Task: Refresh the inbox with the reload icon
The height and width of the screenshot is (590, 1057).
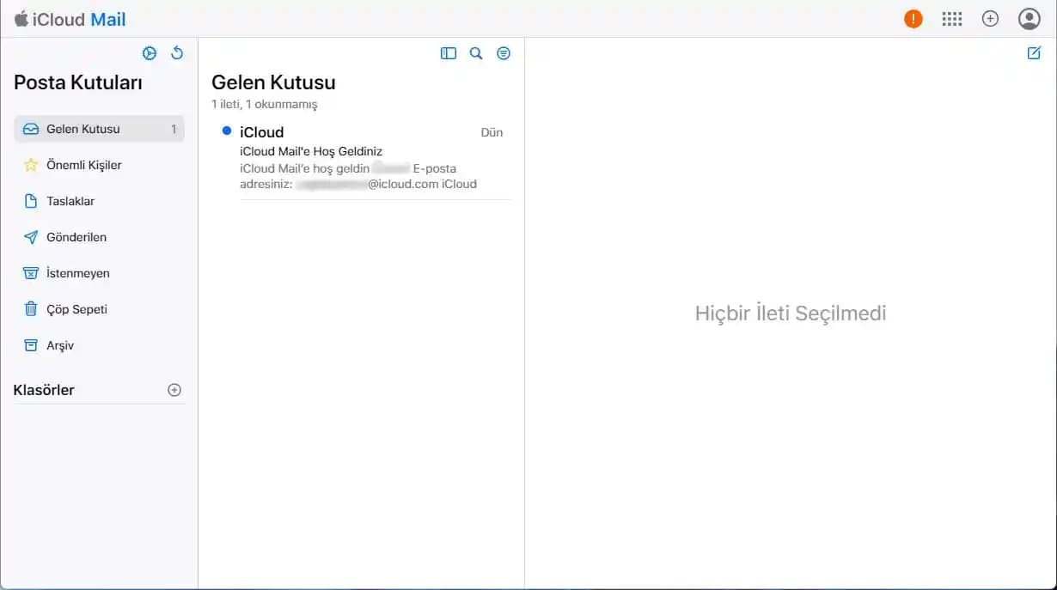Action: click(177, 52)
